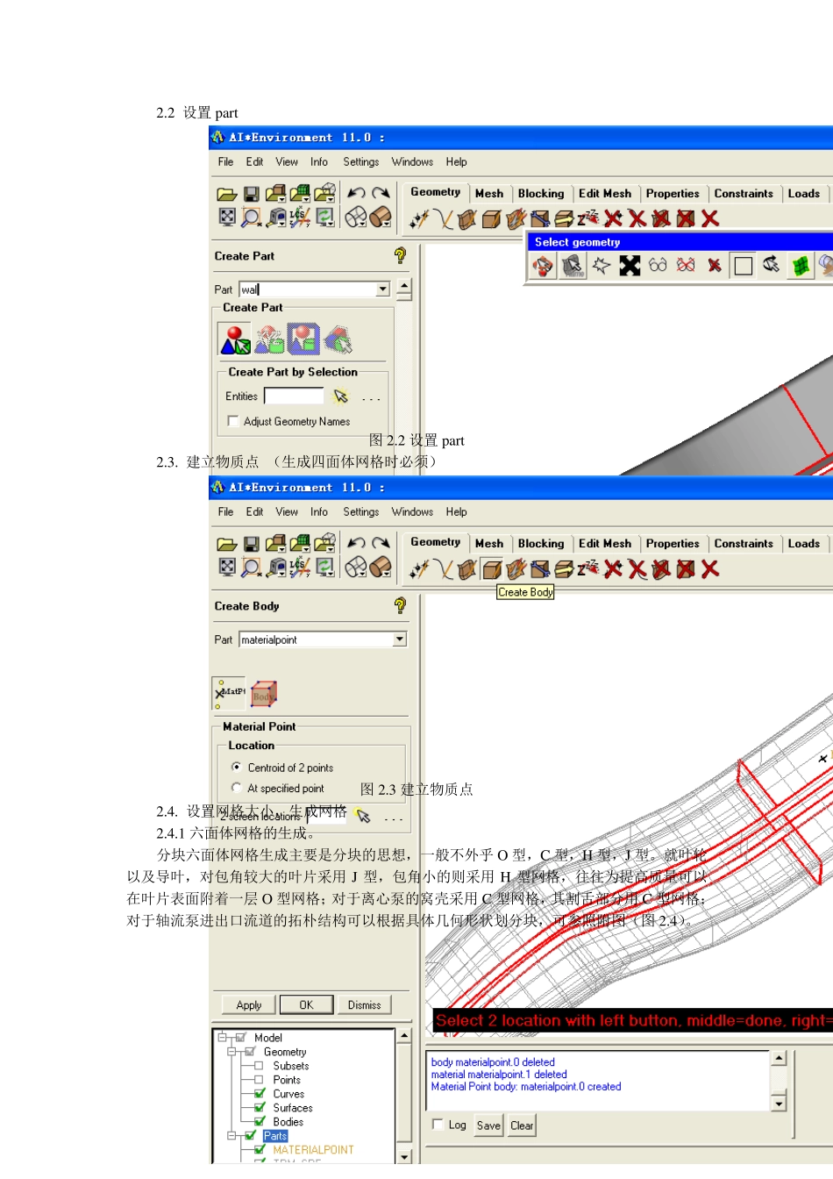
Task: Create Body cube icon in upper Geometry tab
Action: pyautogui.click(x=492, y=218)
